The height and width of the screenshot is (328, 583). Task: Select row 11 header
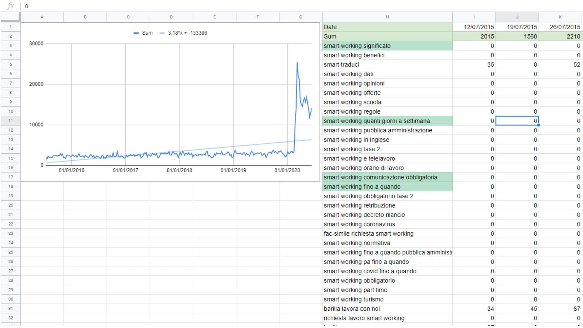(x=11, y=121)
